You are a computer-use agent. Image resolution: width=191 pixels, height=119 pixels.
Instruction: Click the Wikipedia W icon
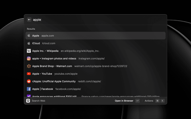click(x=29, y=51)
